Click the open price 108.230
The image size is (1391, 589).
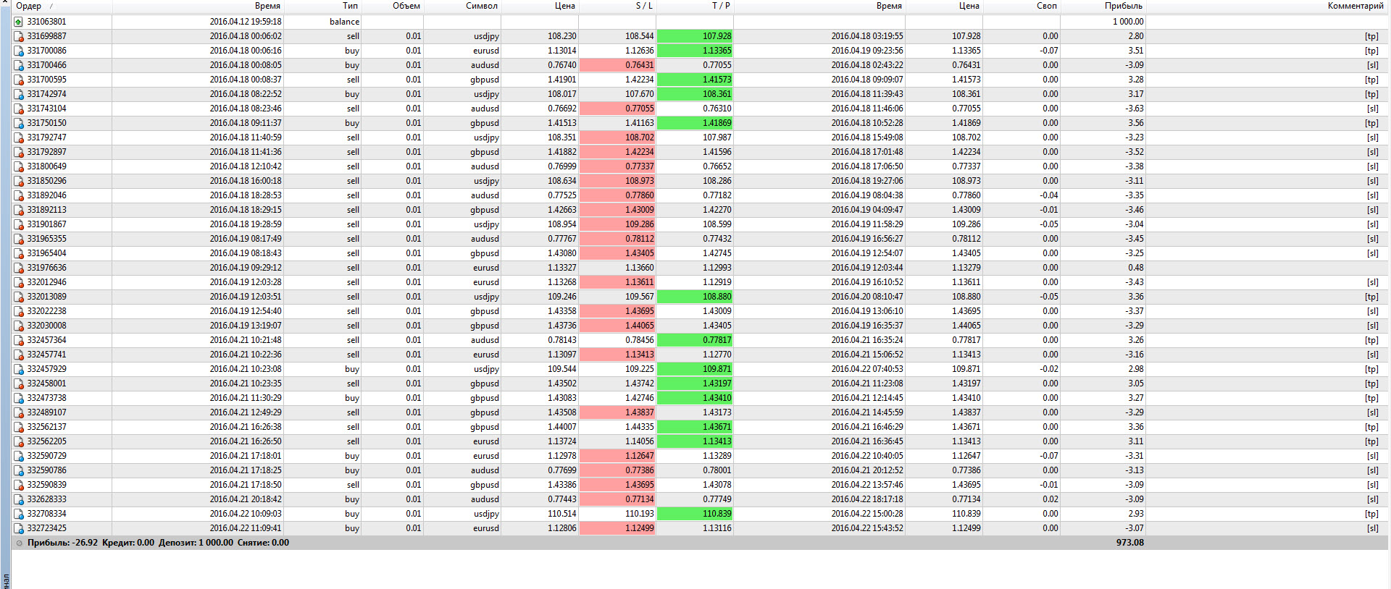[x=562, y=36]
